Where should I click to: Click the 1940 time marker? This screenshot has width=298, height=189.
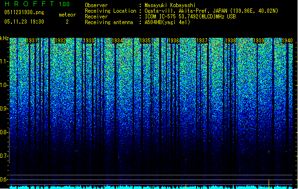click(x=287, y=41)
